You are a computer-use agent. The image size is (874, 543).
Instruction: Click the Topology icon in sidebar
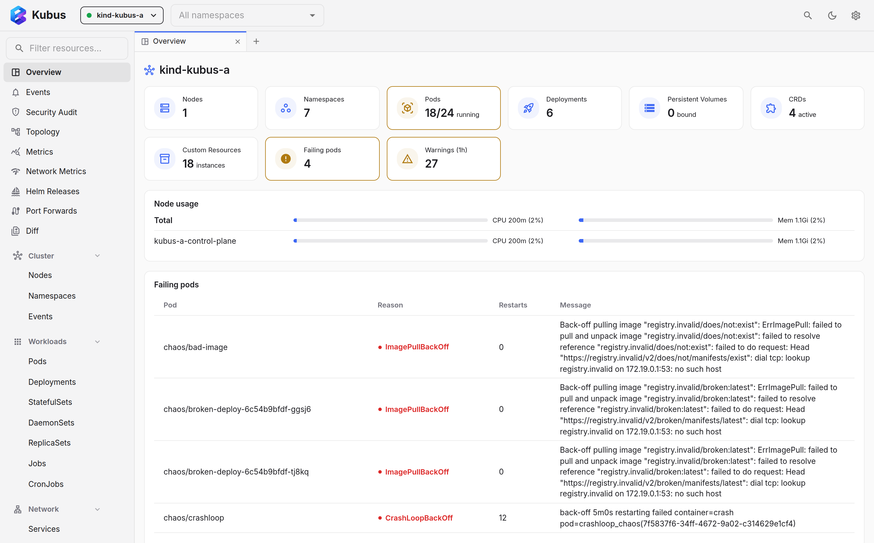(x=15, y=132)
